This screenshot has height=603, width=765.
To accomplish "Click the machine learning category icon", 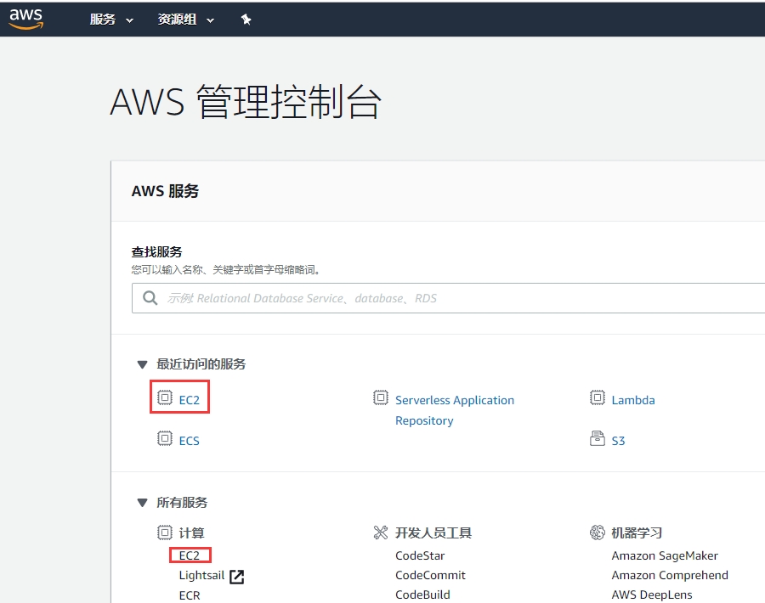I will click(597, 533).
